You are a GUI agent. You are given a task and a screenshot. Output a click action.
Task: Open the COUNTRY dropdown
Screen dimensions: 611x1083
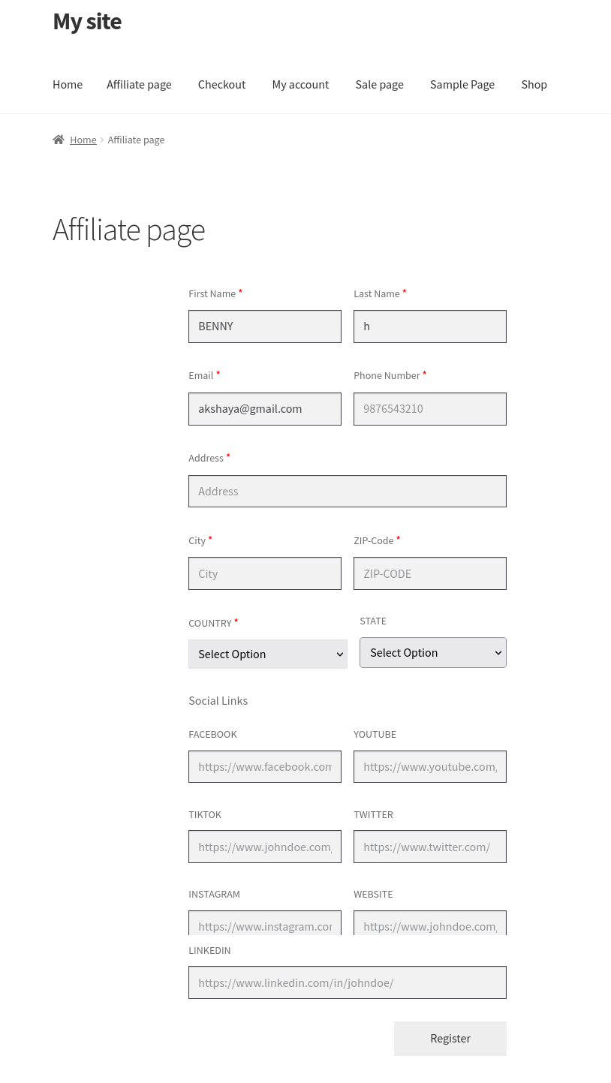tap(267, 654)
